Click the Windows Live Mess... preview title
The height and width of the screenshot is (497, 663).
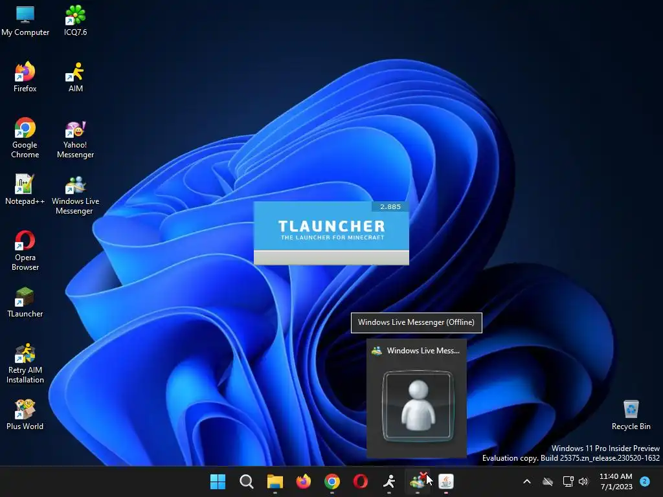click(x=423, y=350)
